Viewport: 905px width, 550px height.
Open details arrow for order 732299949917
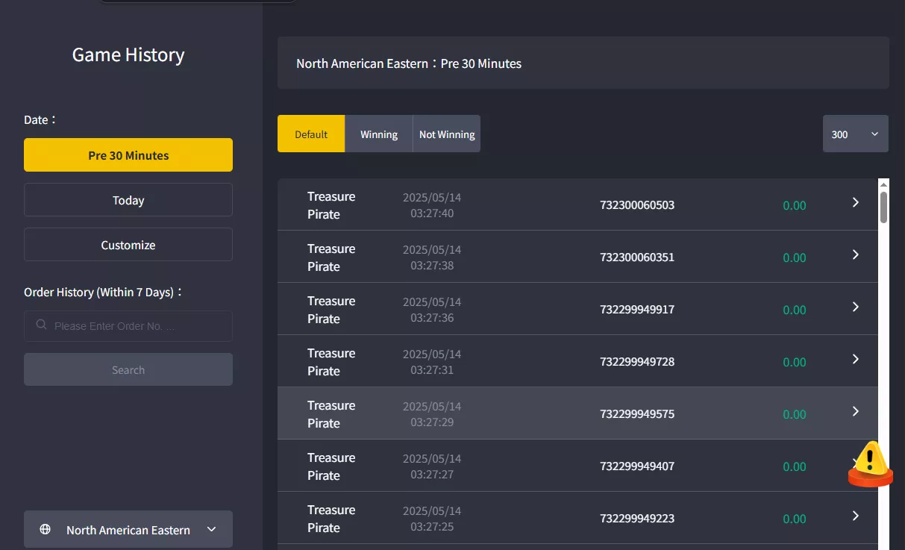856,307
